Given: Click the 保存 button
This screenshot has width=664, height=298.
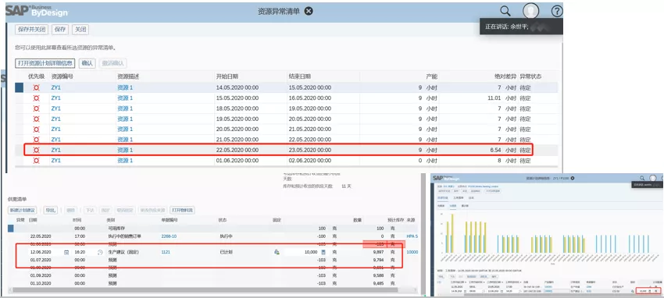Looking at the screenshot, I should pyautogui.click(x=60, y=29).
